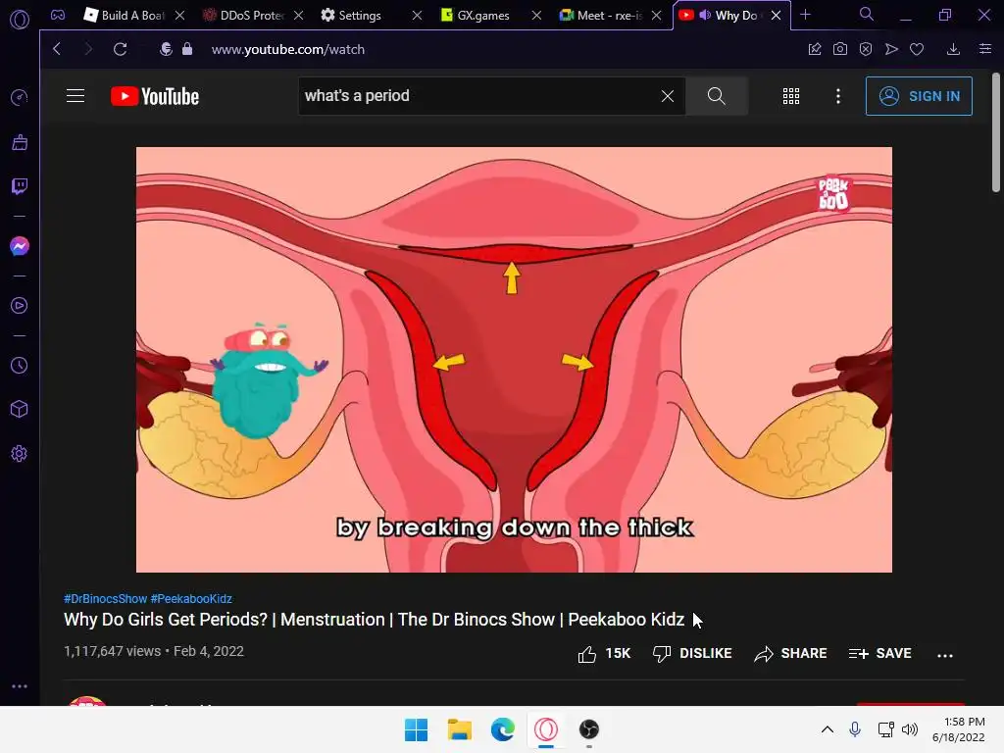Open OBS Studio from taskbar
The height and width of the screenshot is (753, 1004).
(x=589, y=729)
